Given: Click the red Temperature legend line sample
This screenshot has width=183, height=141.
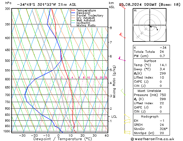Looking at the screenshot, I should pyautogui.click(x=73, y=10).
